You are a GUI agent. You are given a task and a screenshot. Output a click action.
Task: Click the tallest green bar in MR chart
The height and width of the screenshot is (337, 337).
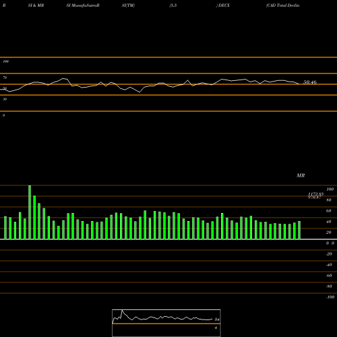pyautogui.click(x=30, y=212)
